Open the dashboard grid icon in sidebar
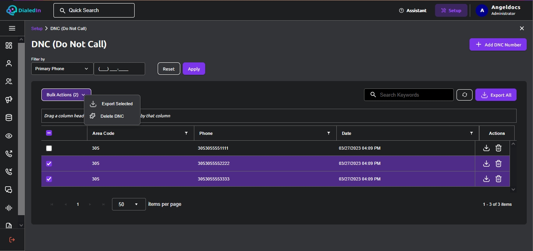The height and width of the screenshot is (251, 533). (x=9, y=46)
